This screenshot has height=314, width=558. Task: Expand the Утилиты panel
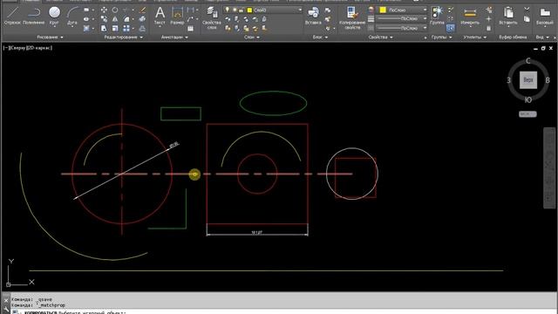coord(474,37)
